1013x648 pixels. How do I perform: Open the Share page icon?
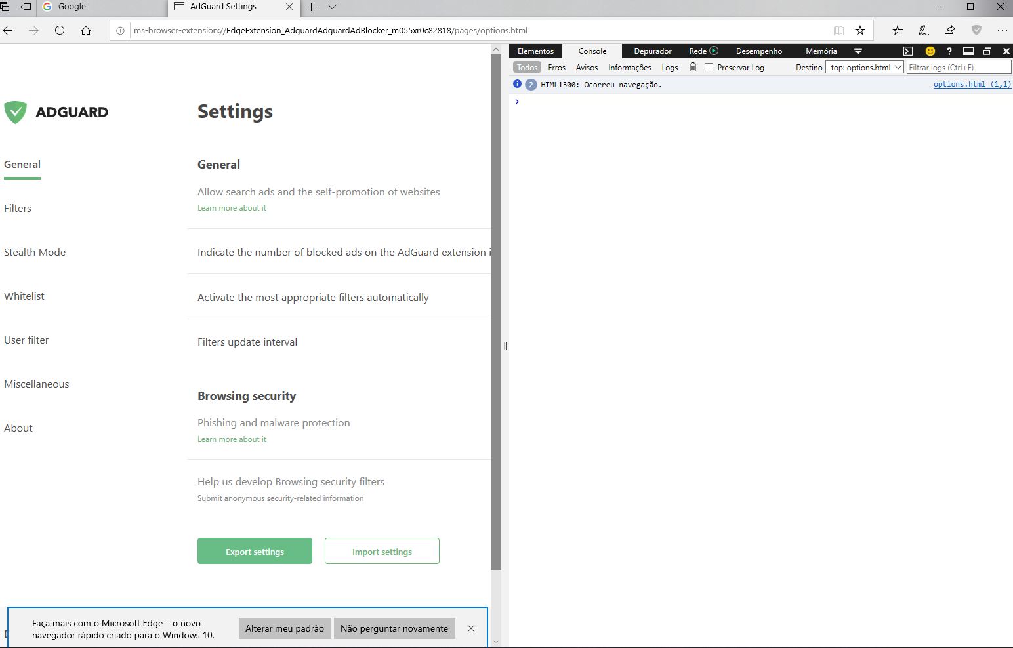[x=950, y=30]
